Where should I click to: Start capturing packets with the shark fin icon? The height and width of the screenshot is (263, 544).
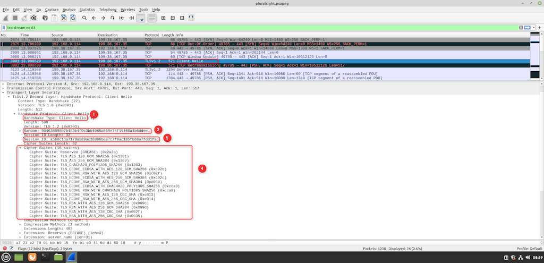click(6, 18)
